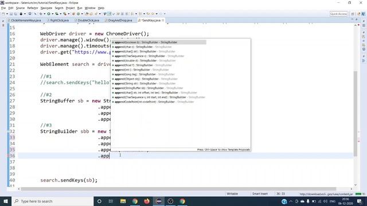Image resolution: width=367 pixels, height=206 pixels.
Task: Open the File menu
Action: click(3, 8)
